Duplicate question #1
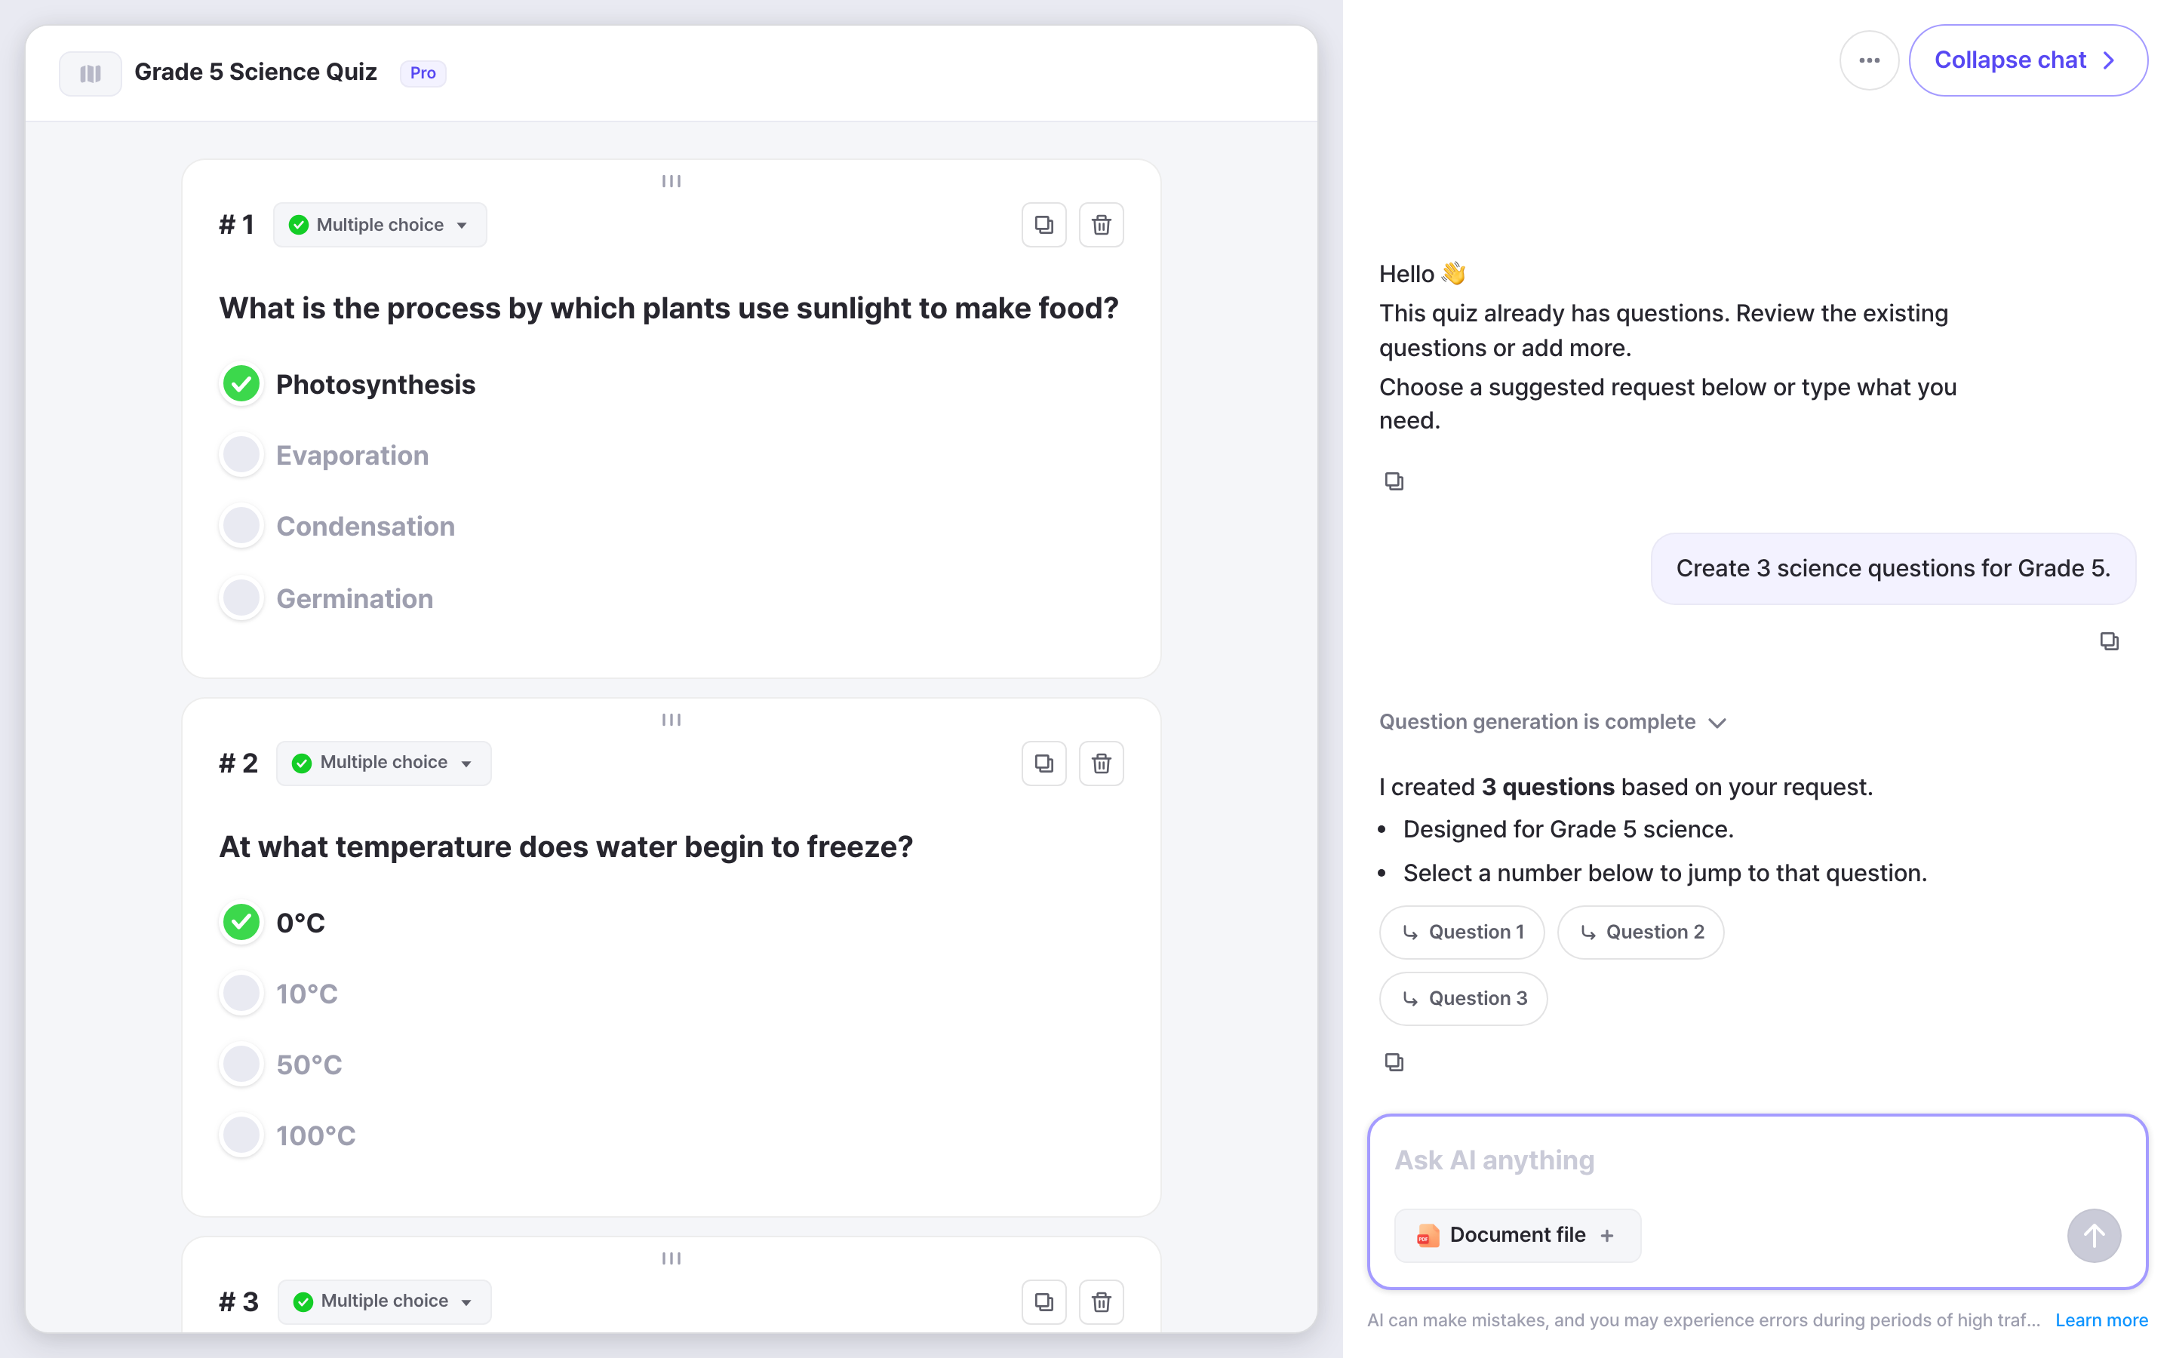Viewport: 2173px width, 1358px height. (1043, 225)
